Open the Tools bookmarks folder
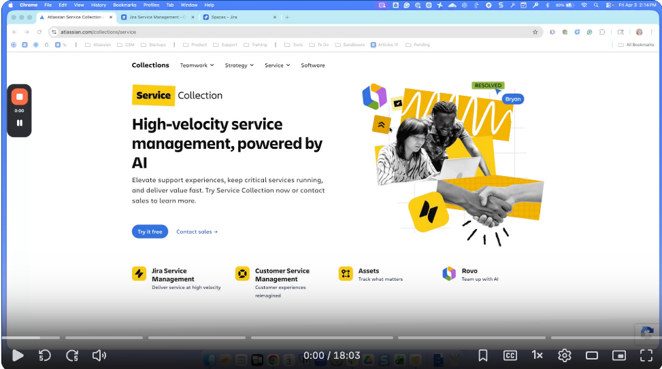Screen dimensions: 662x369 pyautogui.click(x=293, y=45)
